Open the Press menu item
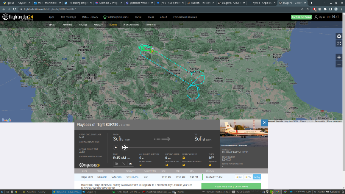 click(x=151, y=17)
